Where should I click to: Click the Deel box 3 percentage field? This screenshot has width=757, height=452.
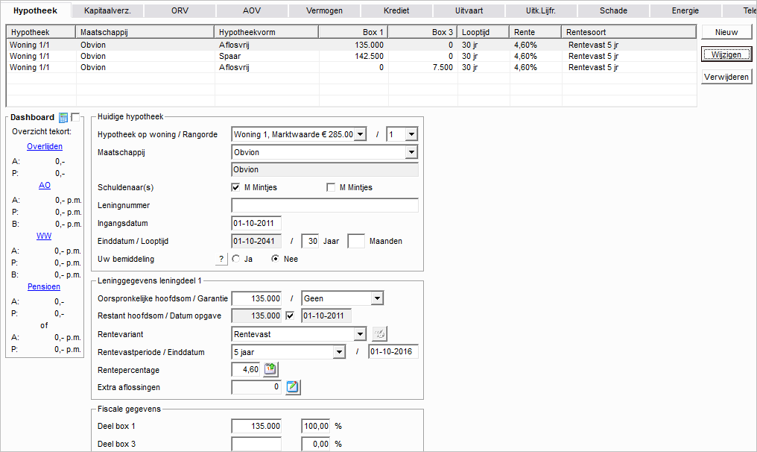316,444
